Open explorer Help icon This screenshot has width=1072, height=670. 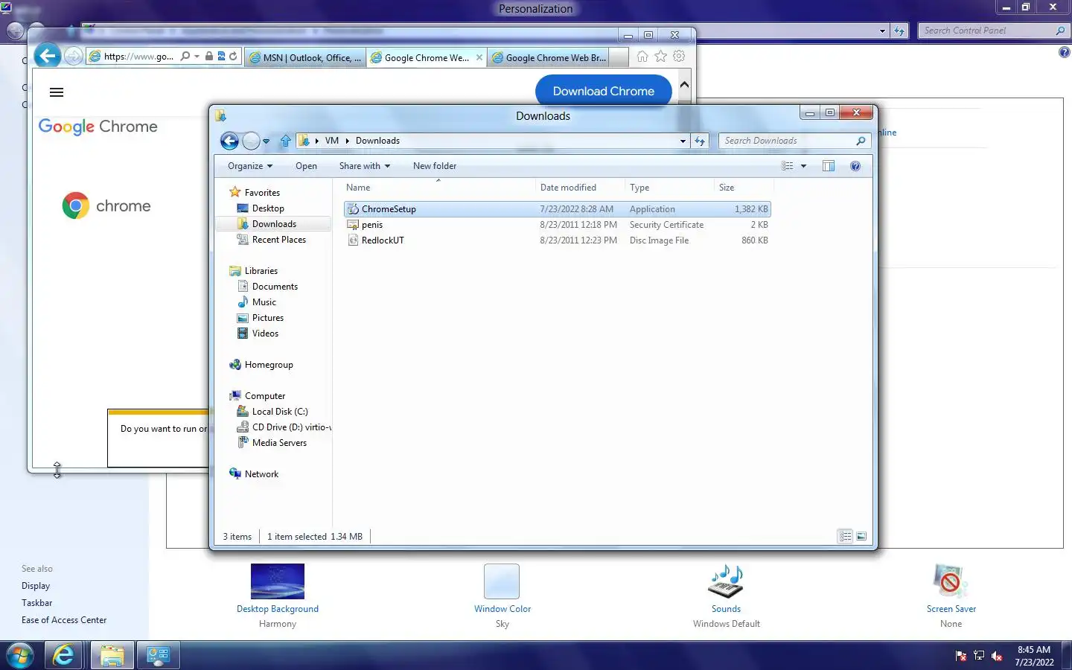tap(855, 166)
